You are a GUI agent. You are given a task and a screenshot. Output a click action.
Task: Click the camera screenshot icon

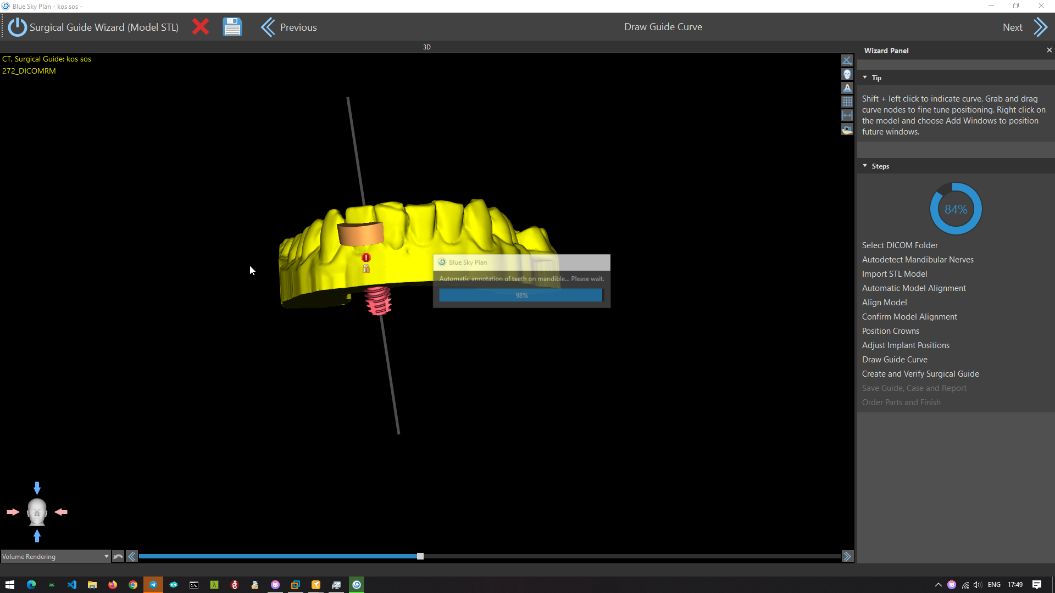pos(847,130)
